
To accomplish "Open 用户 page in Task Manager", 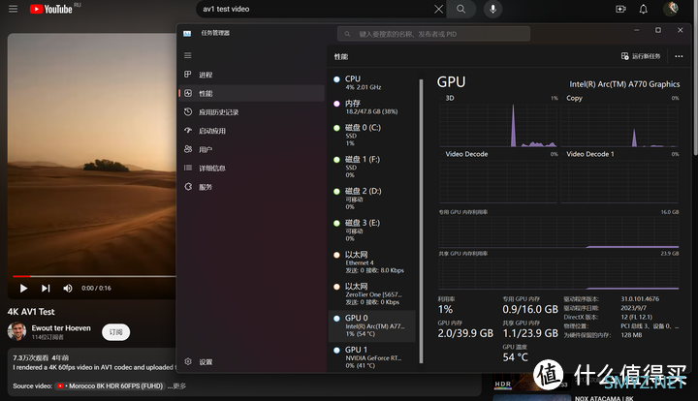I will pos(251,149).
